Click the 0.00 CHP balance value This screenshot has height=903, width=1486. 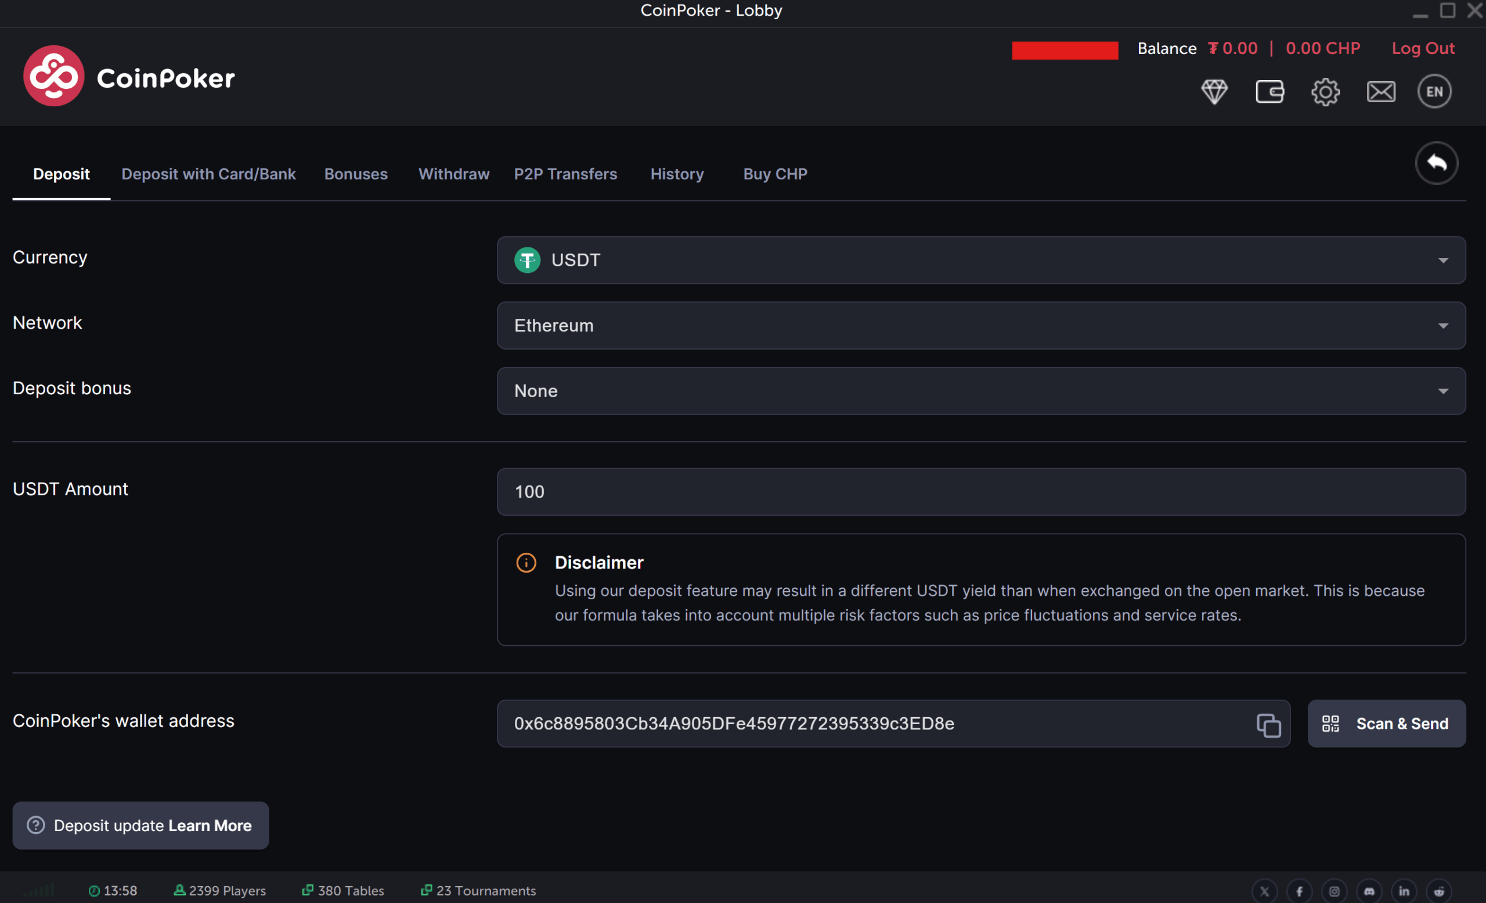click(x=1323, y=48)
